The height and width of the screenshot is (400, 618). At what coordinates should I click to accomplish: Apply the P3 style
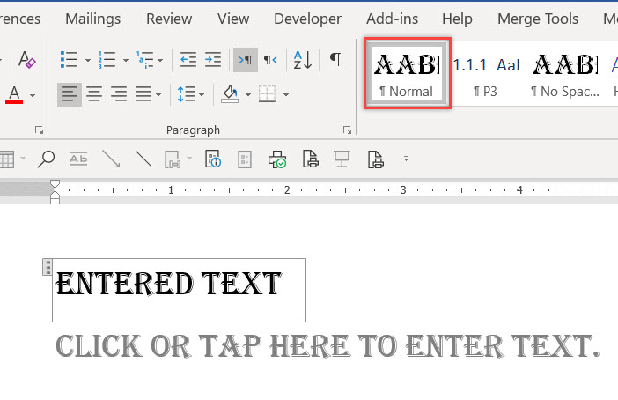[x=485, y=75]
